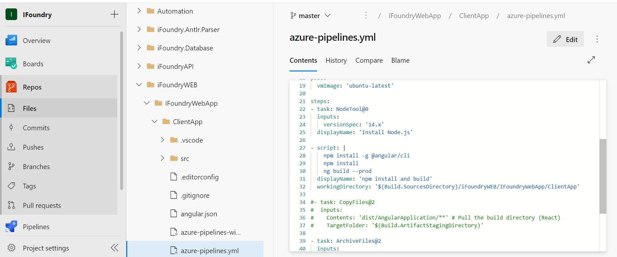The width and height of the screenshot is (617, 257).
Task: Open the .gitignore file
Action: tap(195, 195)
